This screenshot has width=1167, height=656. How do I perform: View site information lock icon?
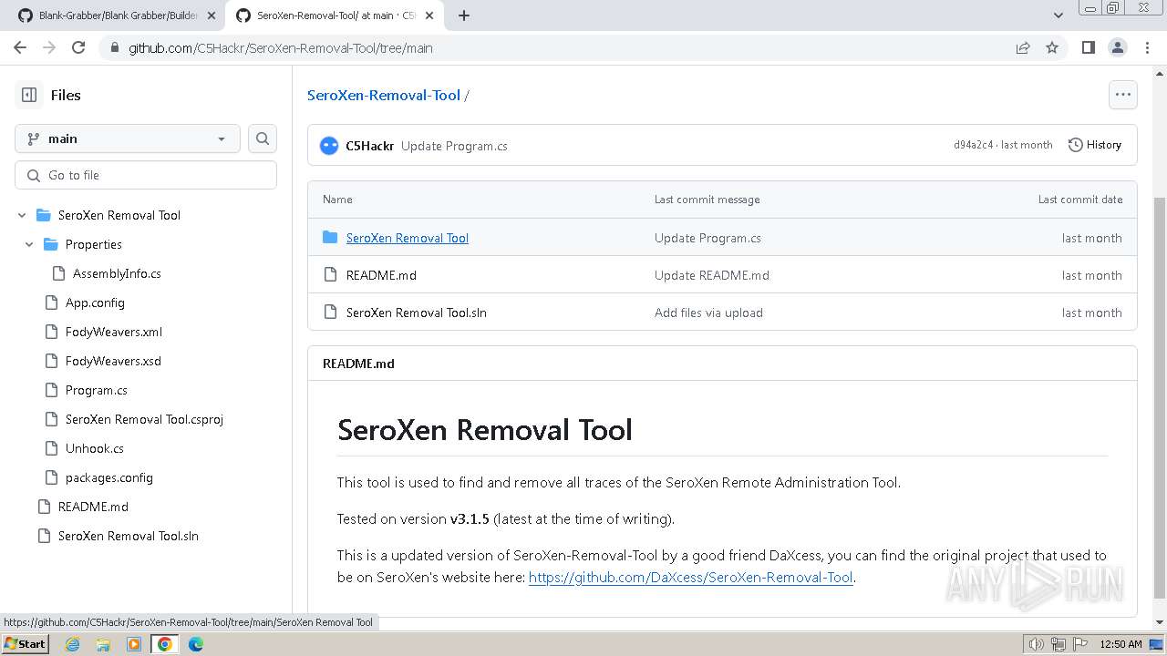click(x=114, y=48)
